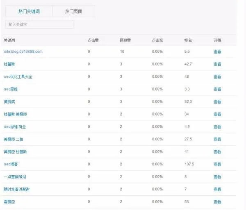Click the 点击率 column header
This screenshot has width=246, height=210.
[157, 41]
